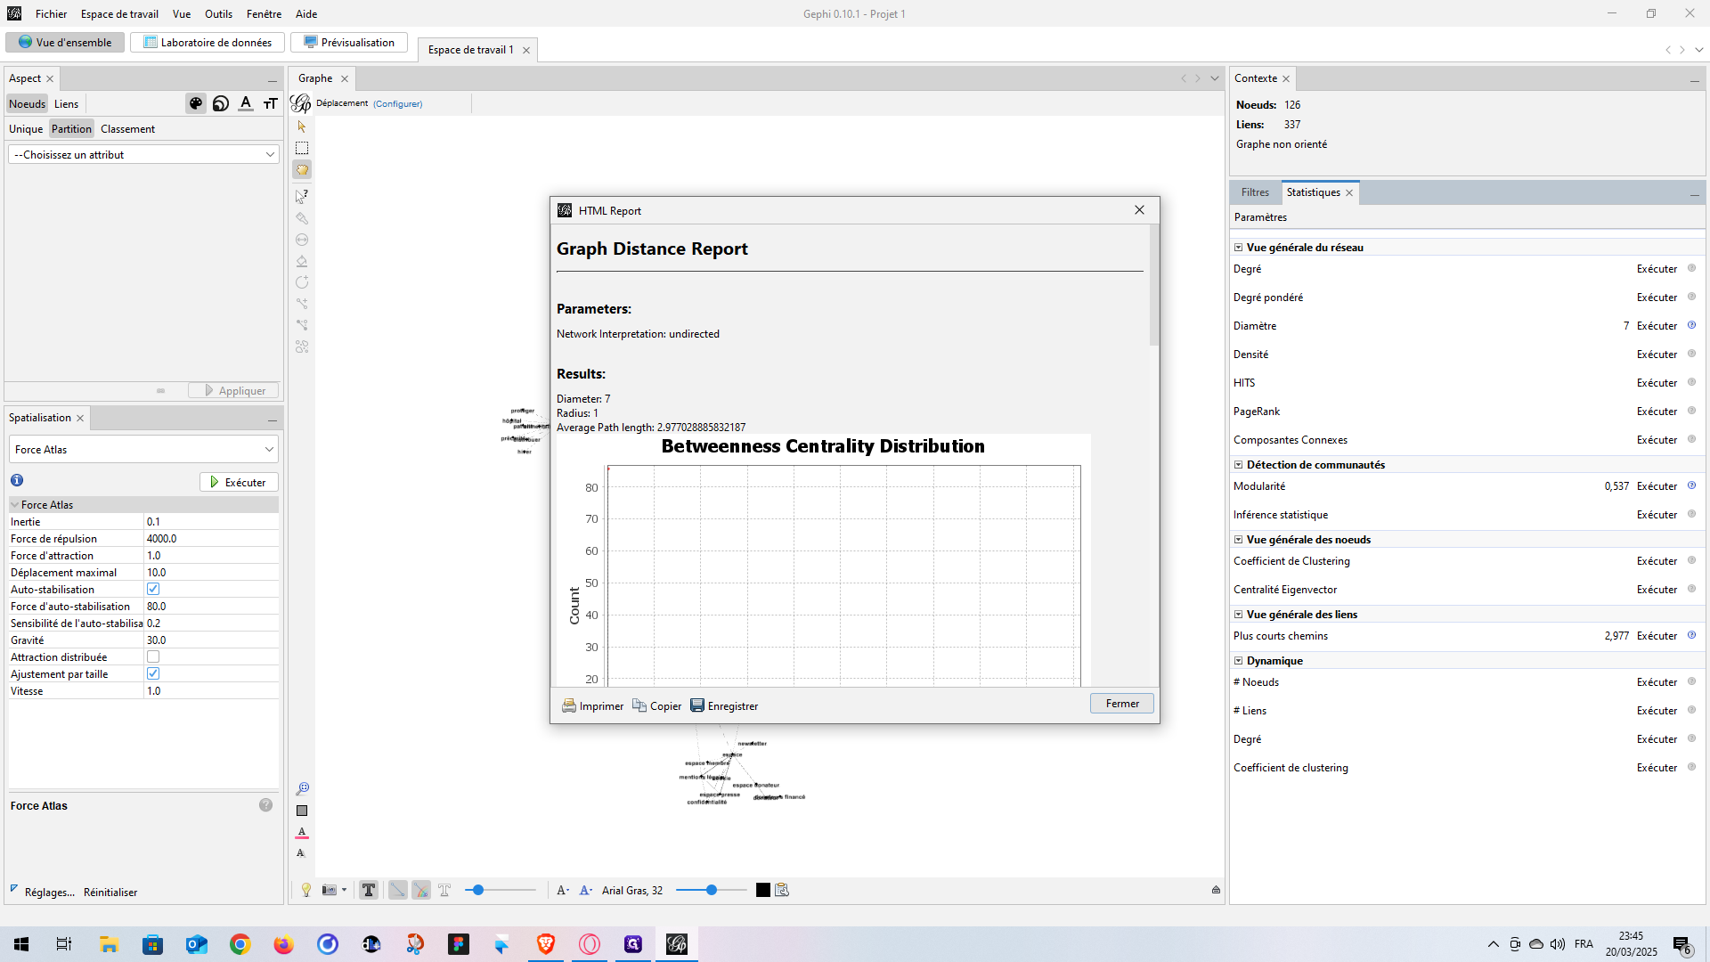Viewport: 1710px width, 962px height.
Task: Switch to Prévisualisation view
Action: tap(349, 42)
